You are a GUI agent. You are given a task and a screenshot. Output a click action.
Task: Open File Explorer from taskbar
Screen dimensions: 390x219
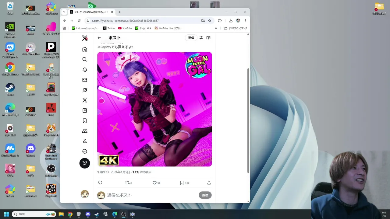click(x=61, y=214)
